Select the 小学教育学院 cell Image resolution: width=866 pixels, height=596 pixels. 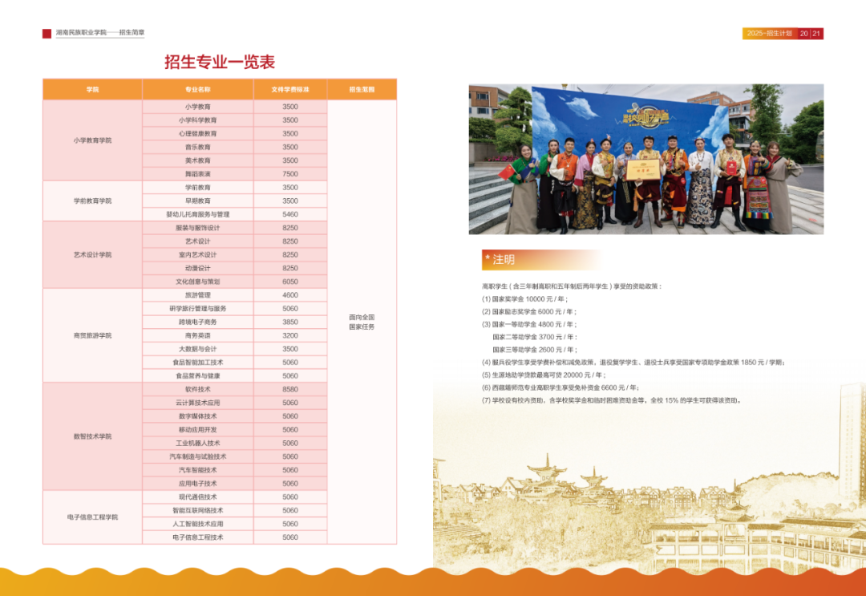tap(92, 140)
